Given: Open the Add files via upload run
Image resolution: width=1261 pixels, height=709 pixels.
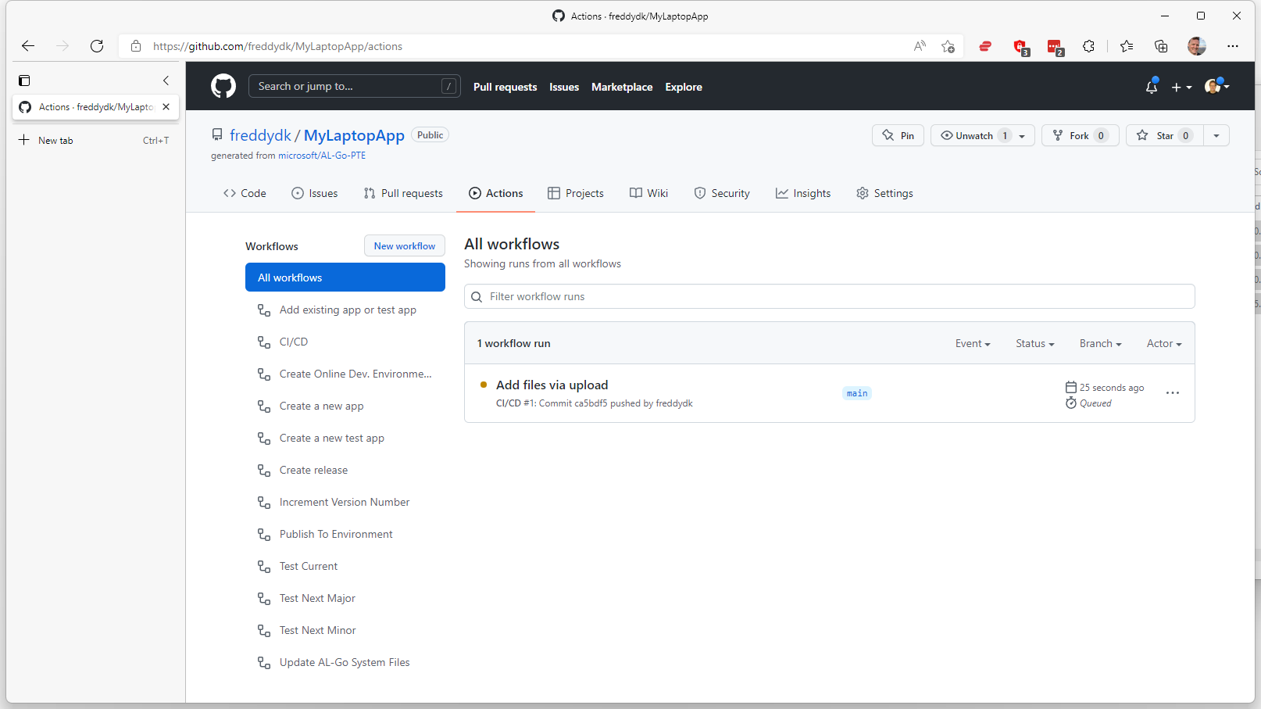Looking at the screenshot, I should point(552,385).
